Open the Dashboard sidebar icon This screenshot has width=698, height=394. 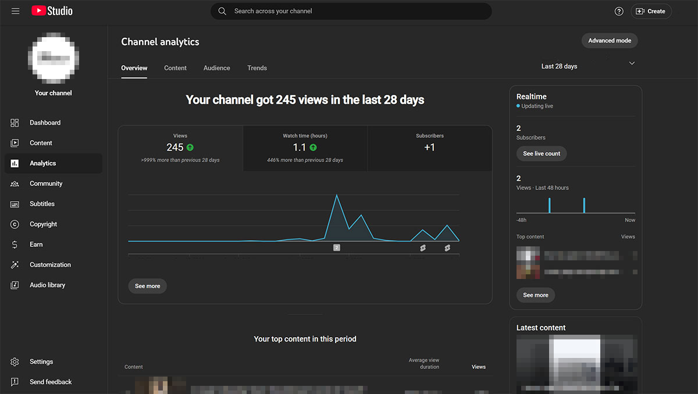coord(15,123)
